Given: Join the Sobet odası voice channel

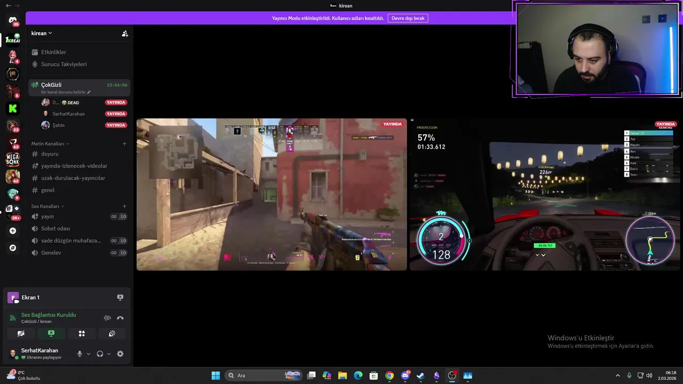Looking at the screenshot, I should (79, 228).
